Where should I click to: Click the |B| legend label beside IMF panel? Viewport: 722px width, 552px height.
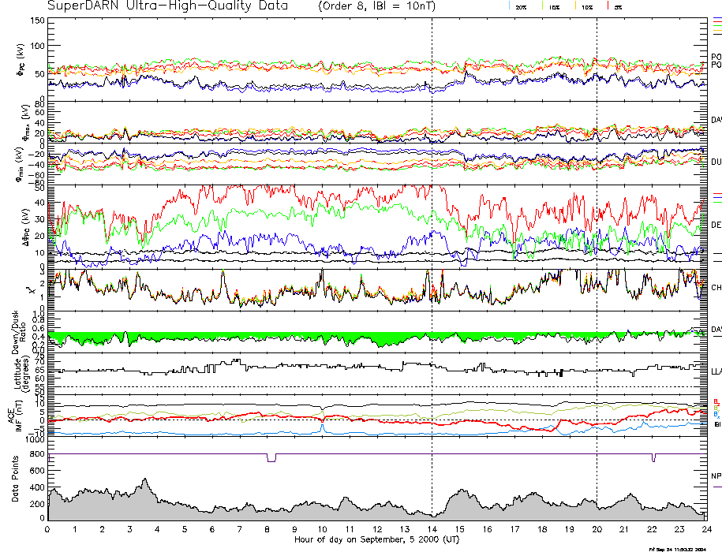716,425
